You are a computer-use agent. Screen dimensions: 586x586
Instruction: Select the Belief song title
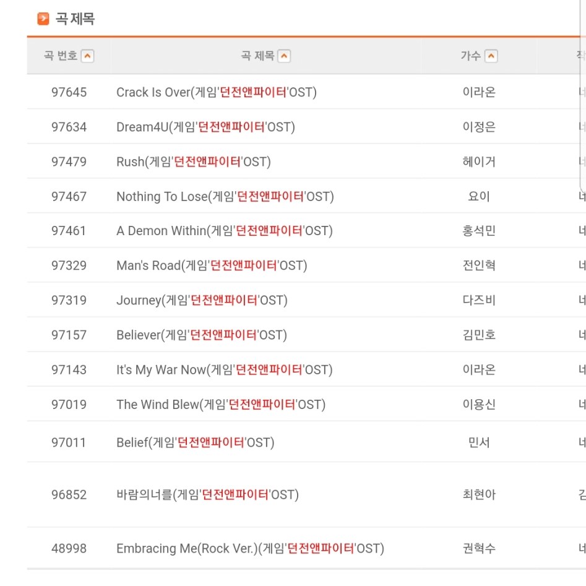click(195, 443)
